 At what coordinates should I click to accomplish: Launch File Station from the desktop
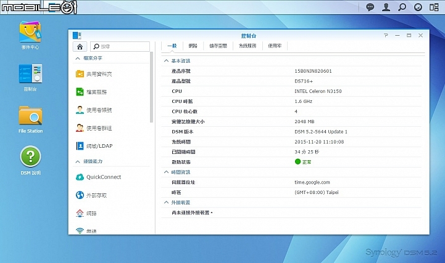pyautogui.click(x=30, y=119)
